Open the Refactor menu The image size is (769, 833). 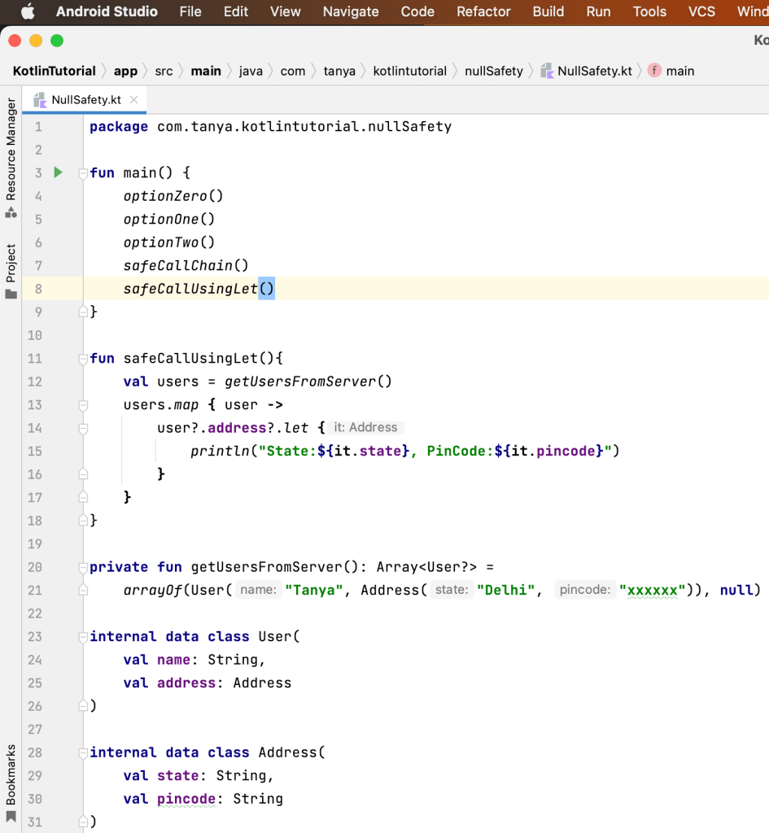pyautogui.click(x=483, y=11)
